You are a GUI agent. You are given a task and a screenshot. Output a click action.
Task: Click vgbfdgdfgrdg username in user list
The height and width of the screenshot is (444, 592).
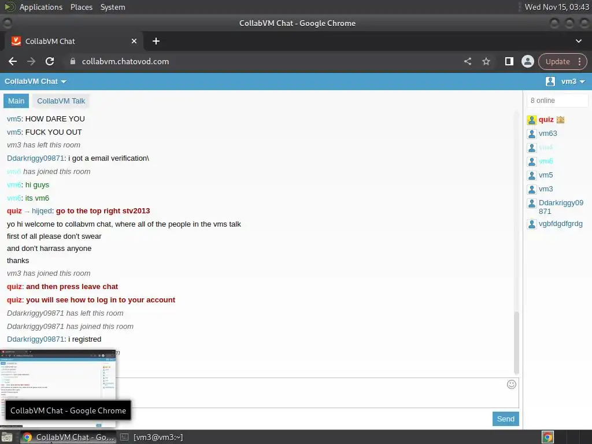[x=561, y=224]
